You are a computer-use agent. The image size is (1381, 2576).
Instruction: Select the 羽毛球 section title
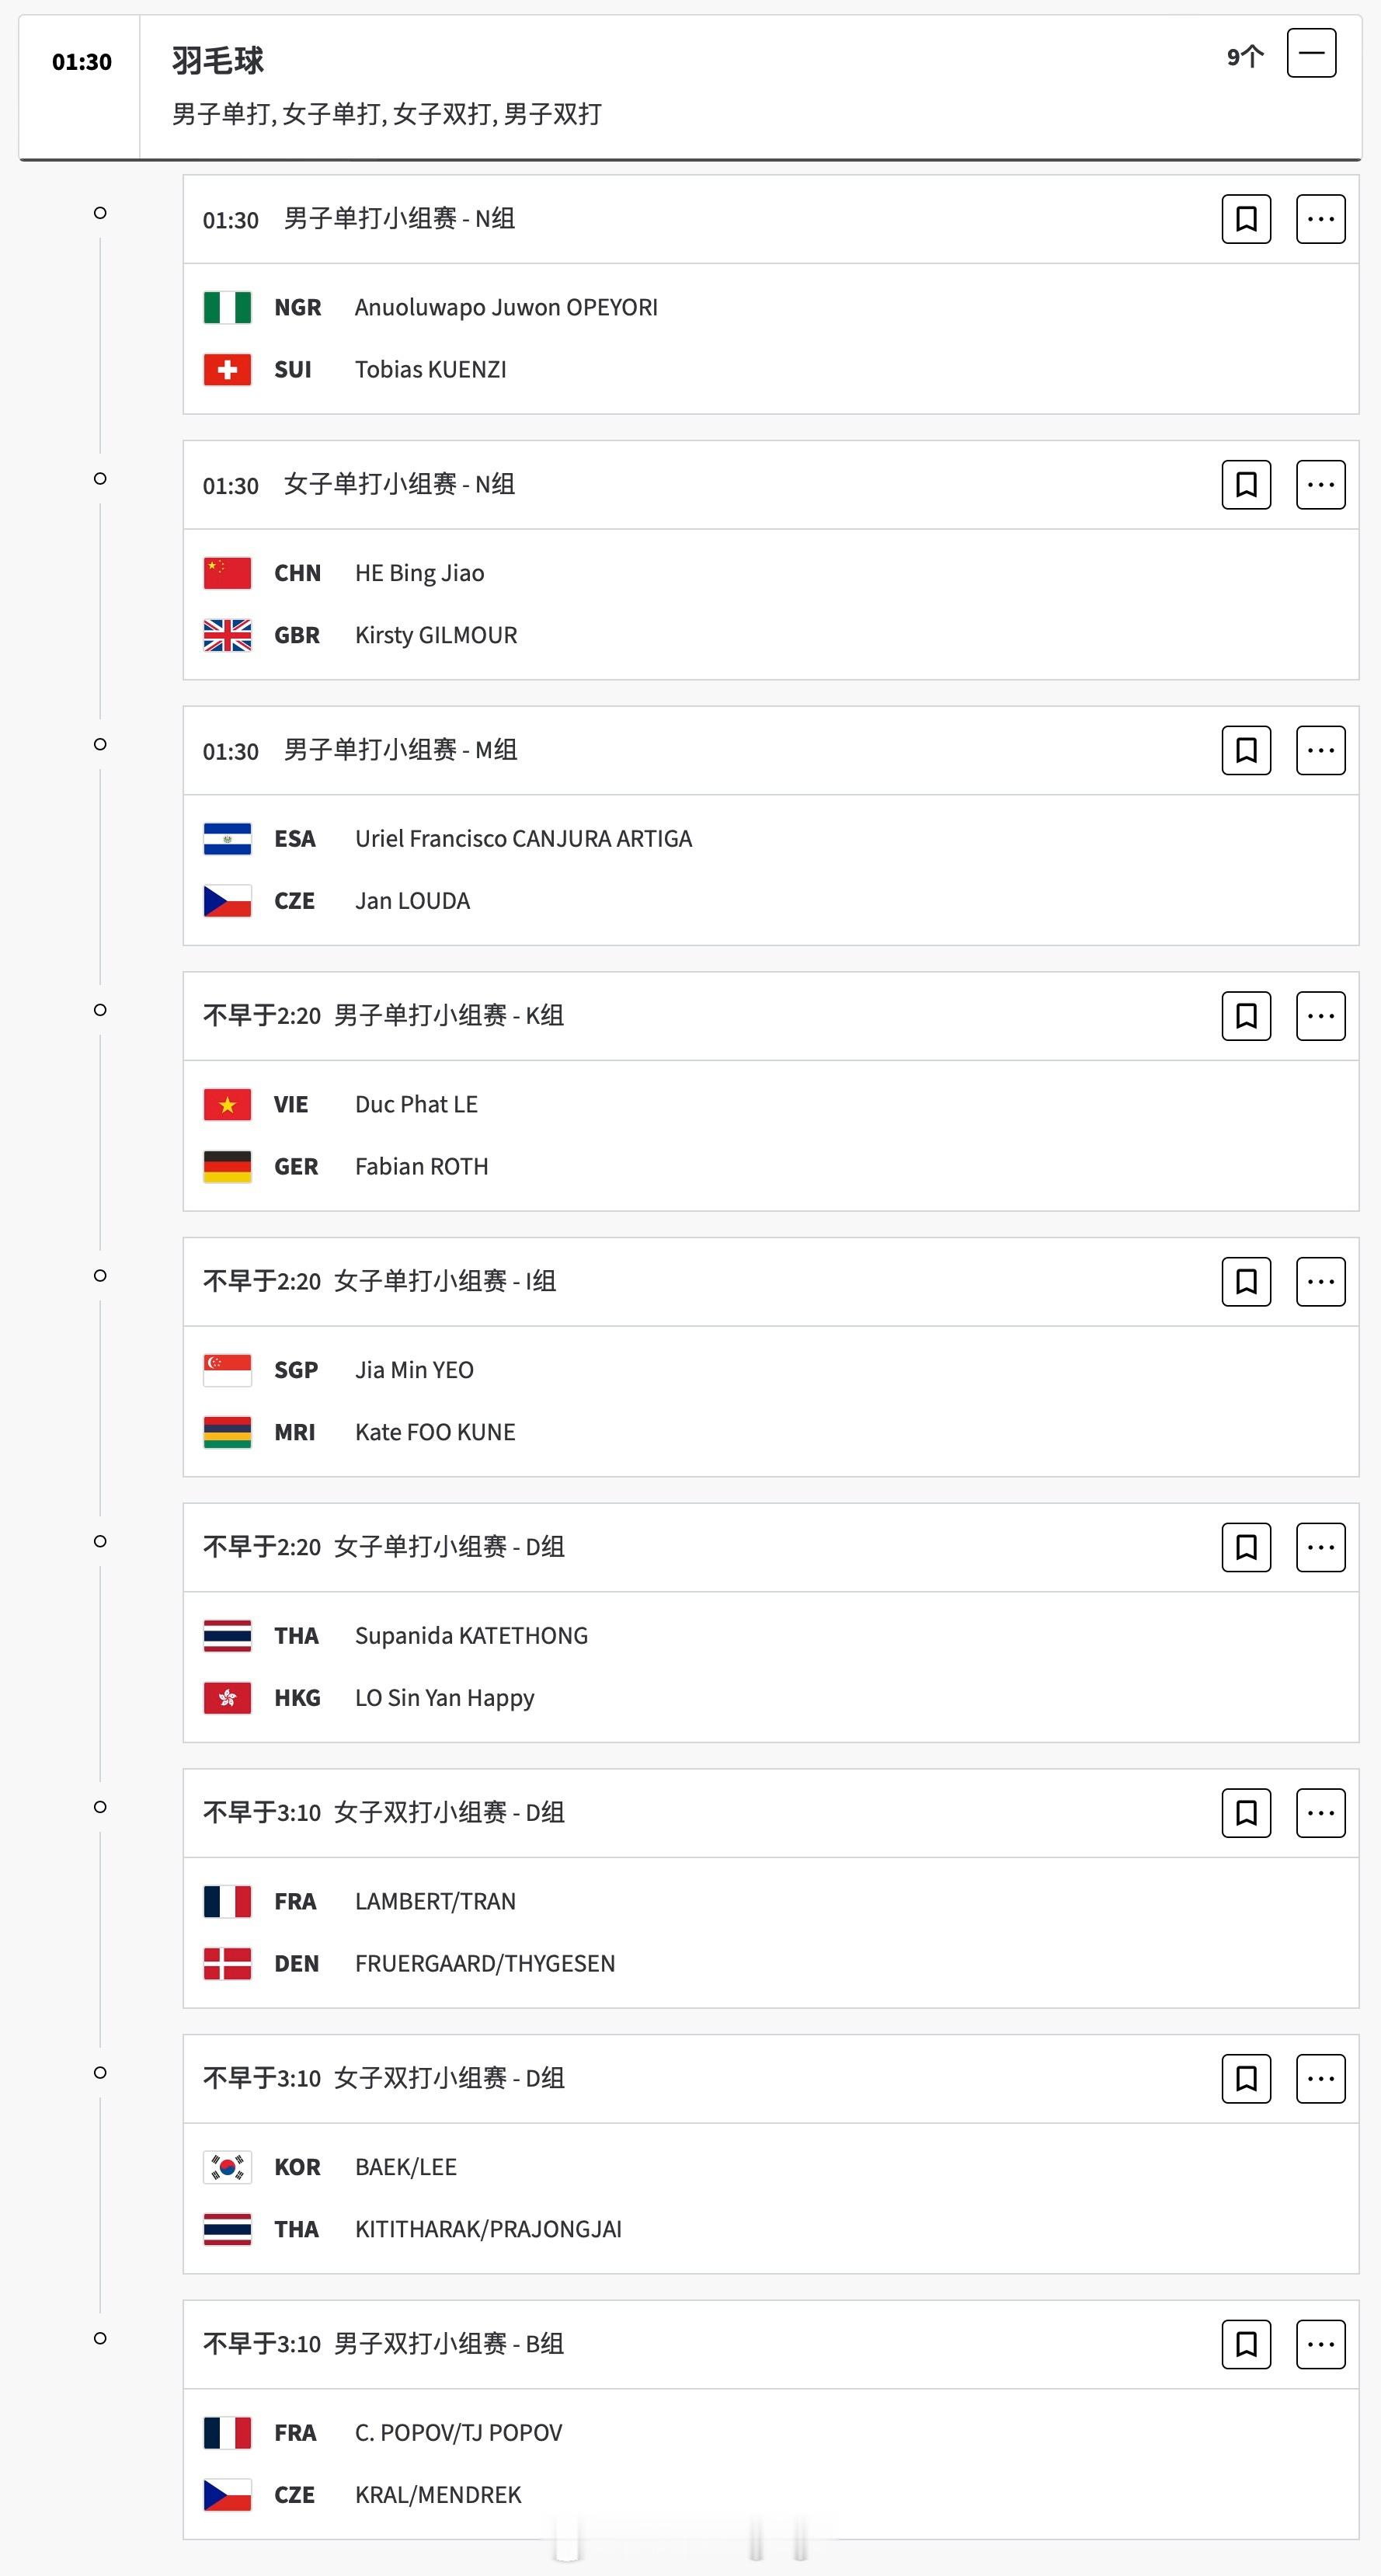[x=218, y=61]
